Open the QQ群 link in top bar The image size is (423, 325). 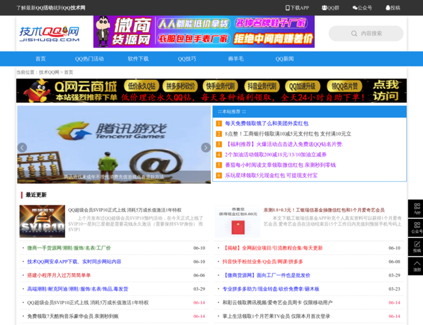(330, 8)
